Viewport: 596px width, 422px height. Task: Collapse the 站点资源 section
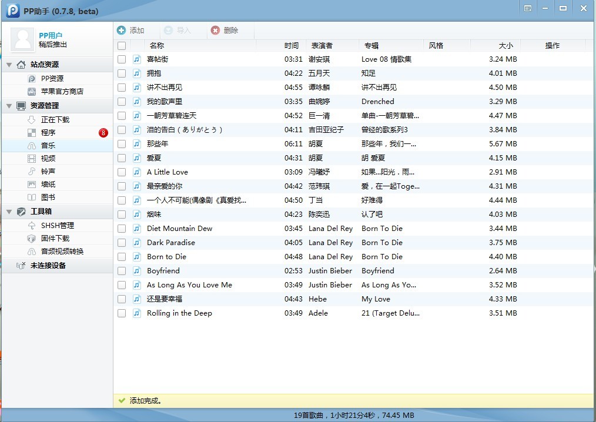(9, 65)
